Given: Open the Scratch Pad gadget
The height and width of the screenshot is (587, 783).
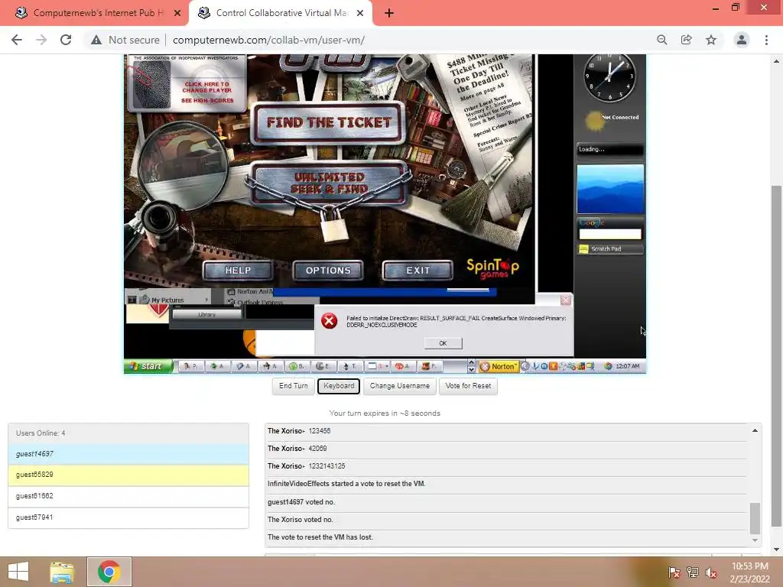Looking at the screenshot, I should coord(610,248).
